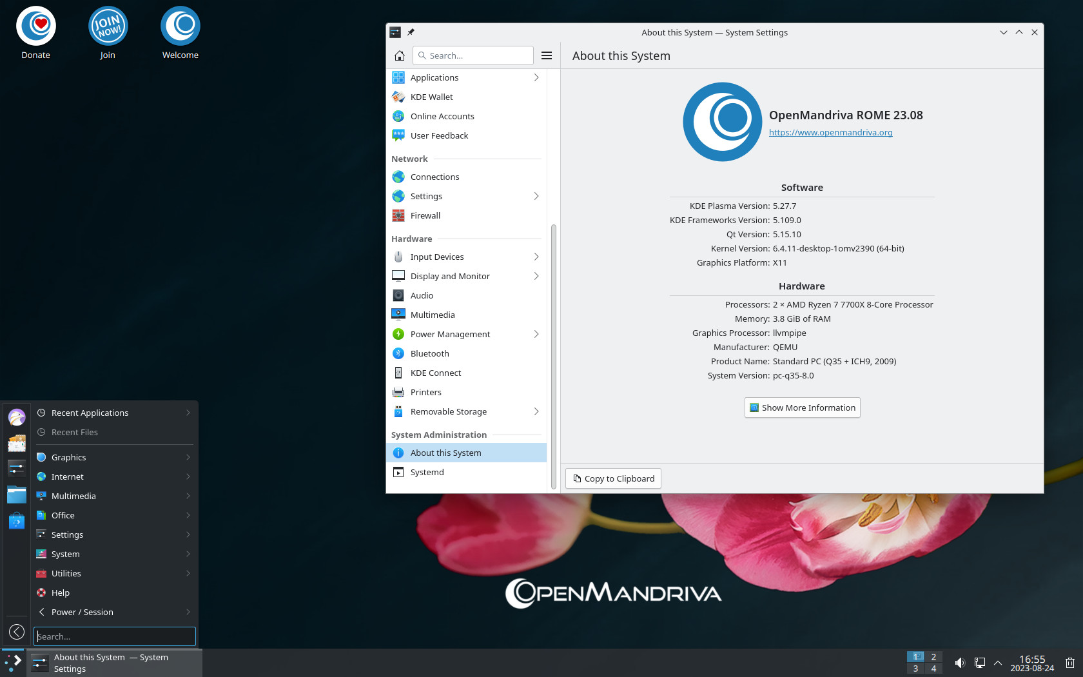Expand Display and Monitor category
This screenshot has width=1083, height=677.
[x=466, y=276]
